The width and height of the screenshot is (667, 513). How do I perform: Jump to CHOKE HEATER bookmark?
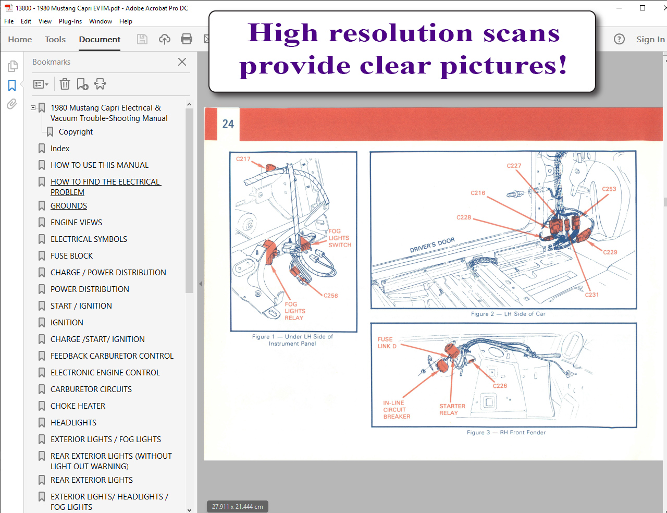78,406
